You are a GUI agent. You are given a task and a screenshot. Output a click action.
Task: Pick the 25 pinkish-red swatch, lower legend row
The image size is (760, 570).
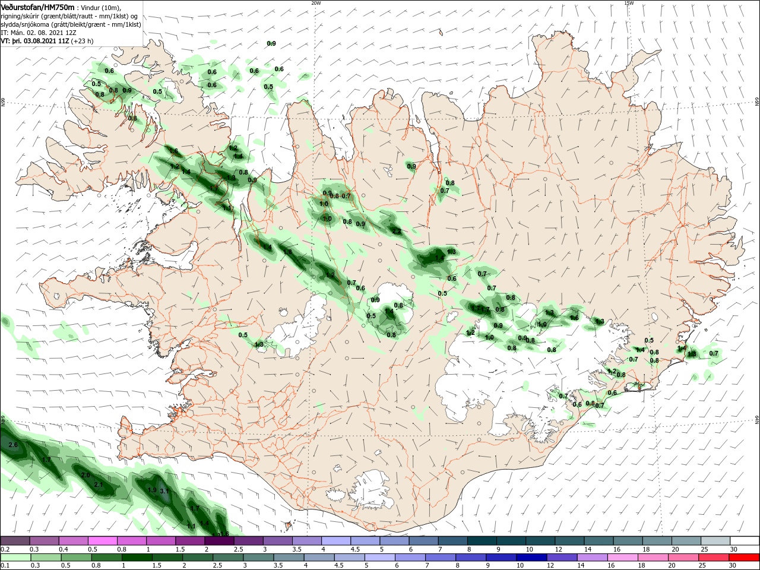coord(714,558)
